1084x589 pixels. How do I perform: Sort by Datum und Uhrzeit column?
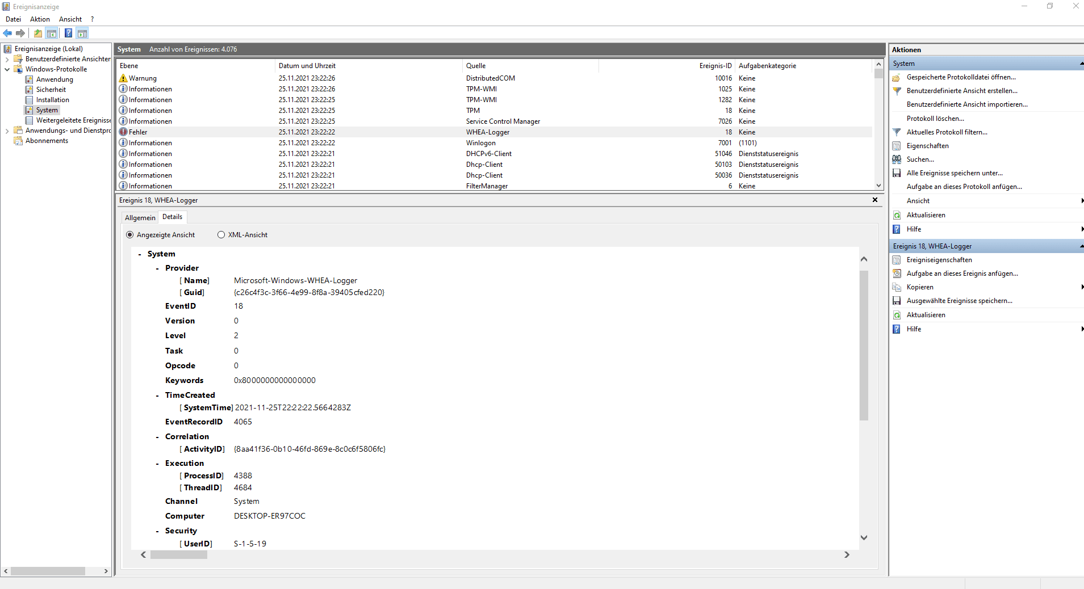(369, 66)
